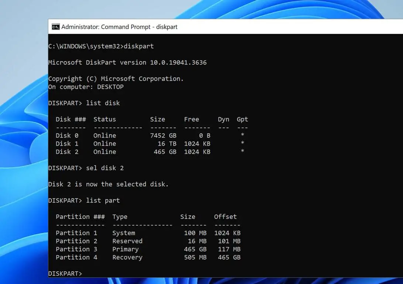
Task: Click the 'Offset' column header
Action: 225,217
